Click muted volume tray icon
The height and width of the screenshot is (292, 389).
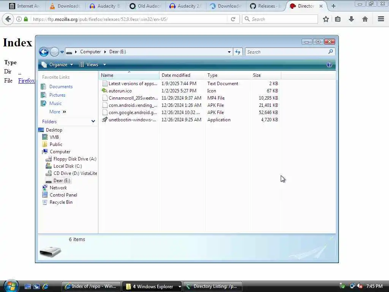[x=360, y=286]
